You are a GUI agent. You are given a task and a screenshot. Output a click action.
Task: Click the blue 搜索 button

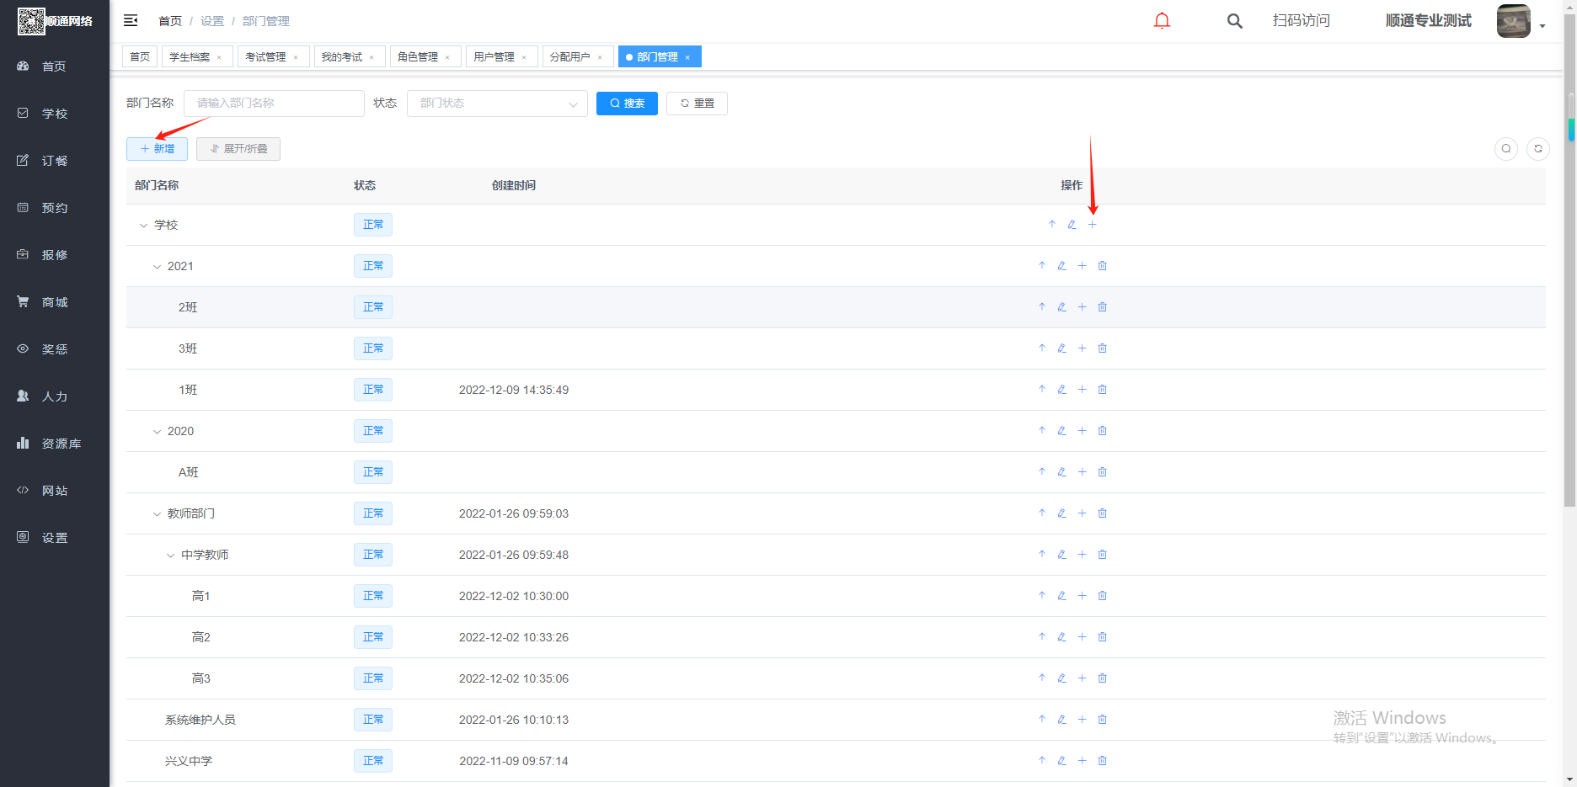coord(627,104)
